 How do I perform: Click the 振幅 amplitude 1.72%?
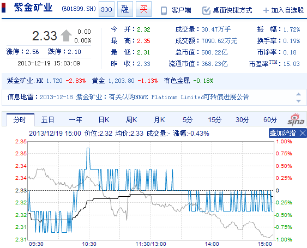[x=292, y=29]
